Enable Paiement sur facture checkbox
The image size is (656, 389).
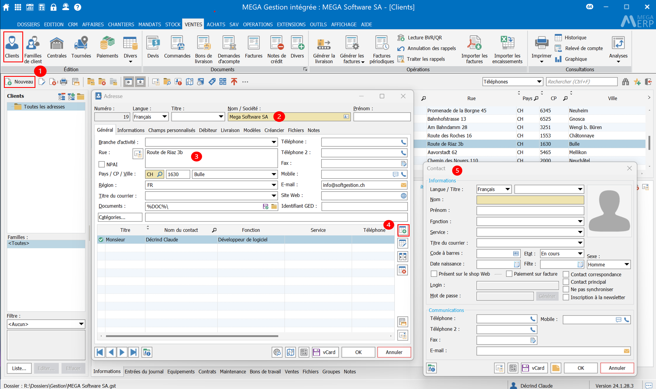point(509,274)
